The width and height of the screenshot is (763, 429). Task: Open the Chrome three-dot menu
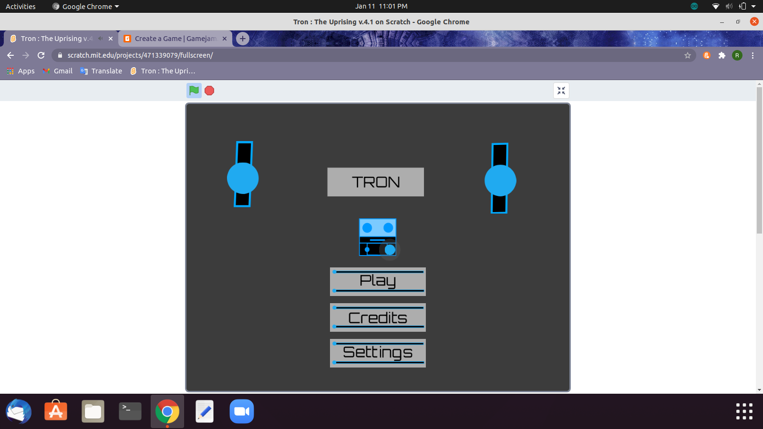point(753,55)
